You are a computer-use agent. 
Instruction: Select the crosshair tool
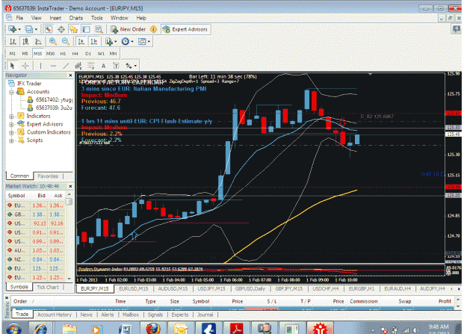[25, 66]
